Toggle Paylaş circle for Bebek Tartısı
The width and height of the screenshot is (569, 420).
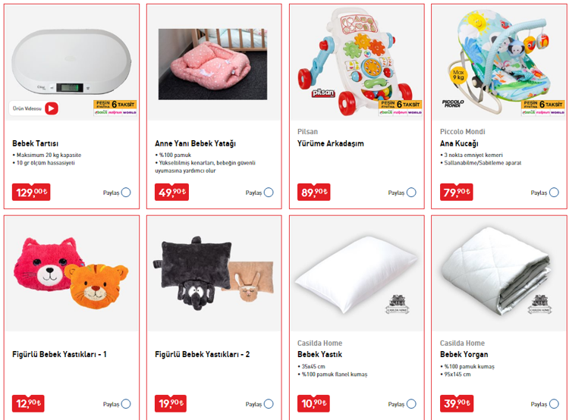[126, 193]
